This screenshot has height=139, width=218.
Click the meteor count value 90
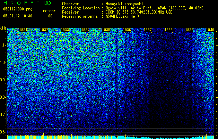(50, 16)
